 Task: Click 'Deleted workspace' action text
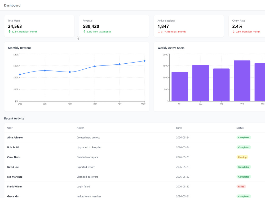click(x=87, y=157)
